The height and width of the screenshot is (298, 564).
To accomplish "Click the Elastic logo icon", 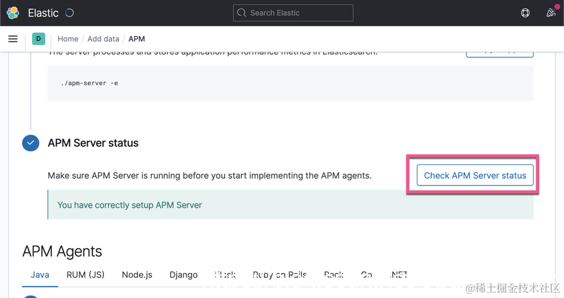I will (13, 13).
